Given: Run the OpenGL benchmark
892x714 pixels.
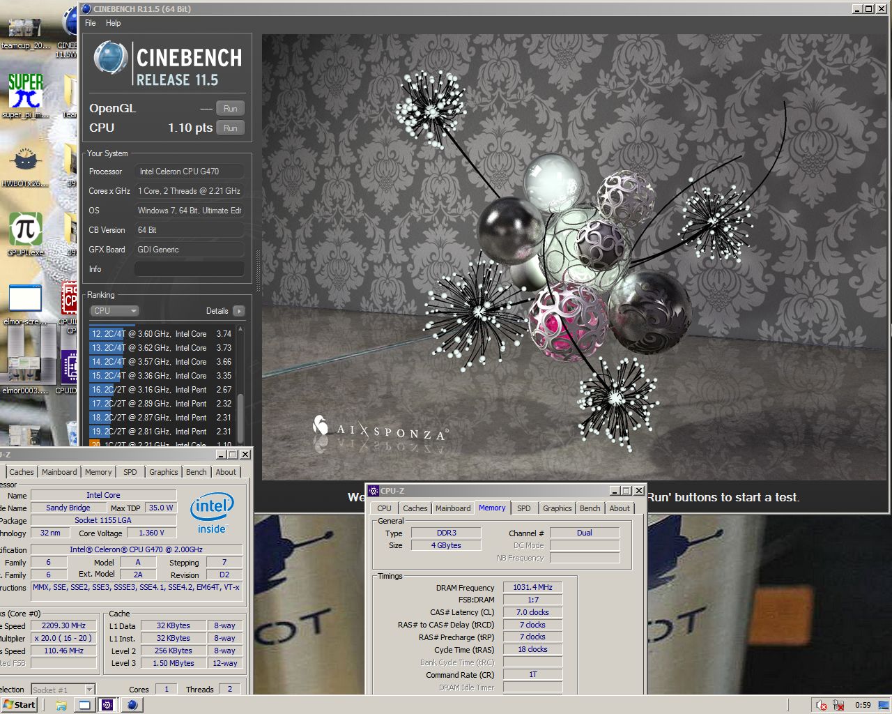Looking at the screenshot, I should (230, 108).
